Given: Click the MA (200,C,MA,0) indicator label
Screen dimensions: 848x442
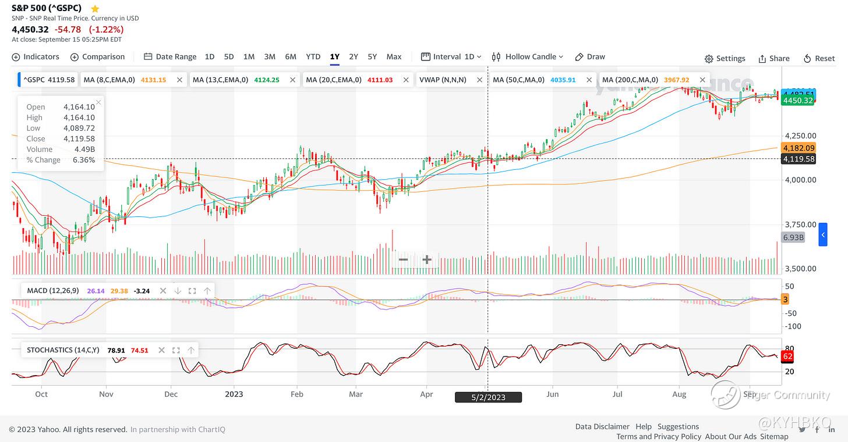Looking at the screenshot, I should [630, 80].
